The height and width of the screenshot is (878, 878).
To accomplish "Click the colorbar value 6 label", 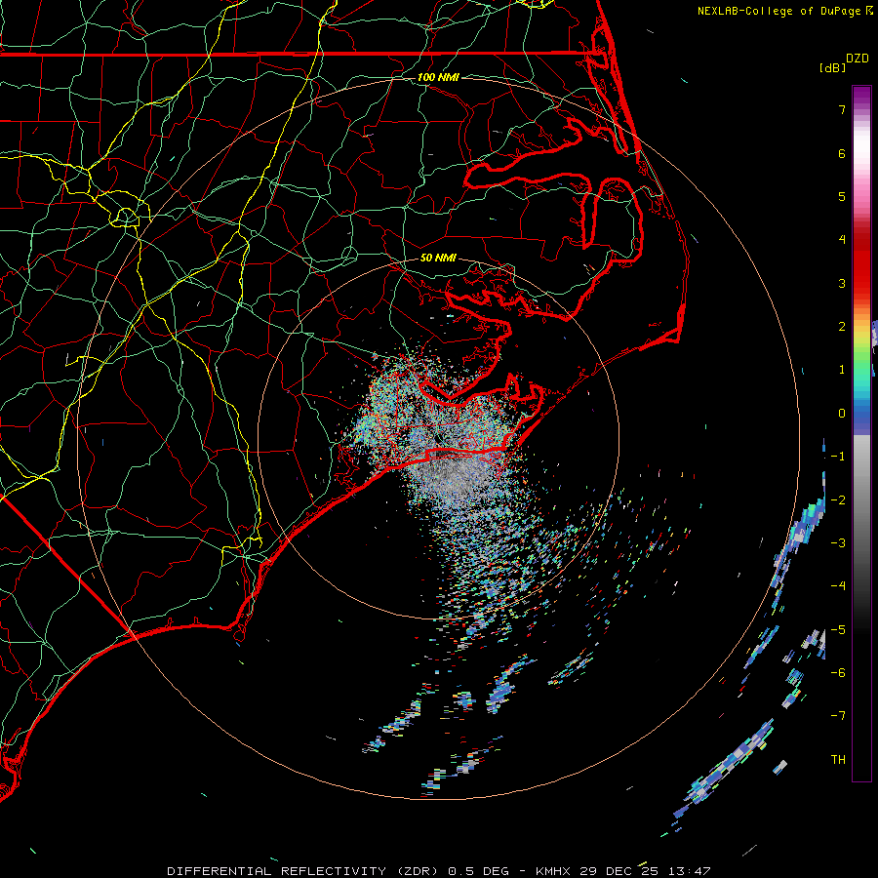I will pyautogui.click(x=842, y=153).
